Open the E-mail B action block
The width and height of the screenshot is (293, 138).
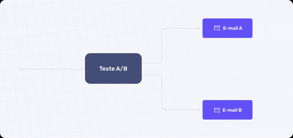227,110
